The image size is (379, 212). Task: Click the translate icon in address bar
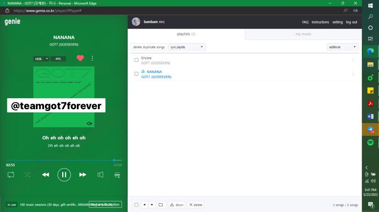click(355, 11)
